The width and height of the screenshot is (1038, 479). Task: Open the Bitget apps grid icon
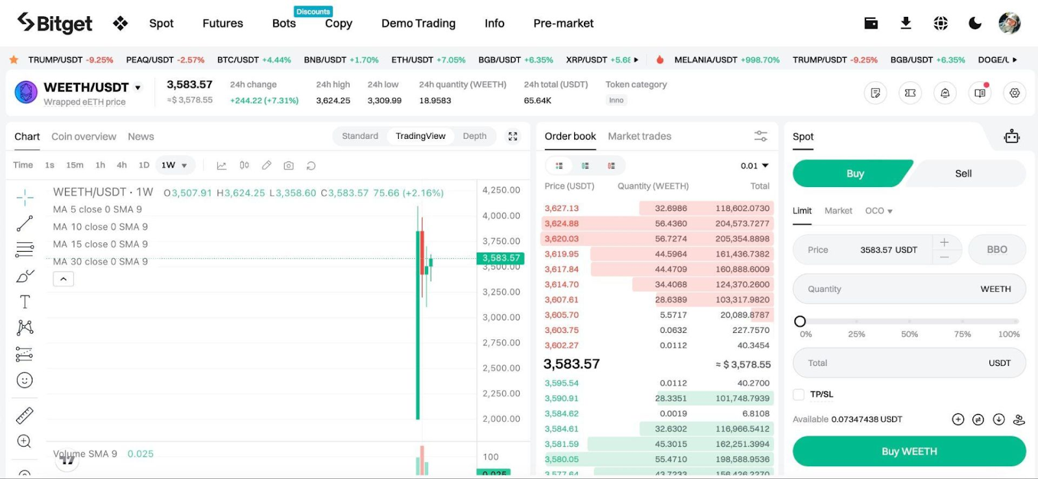click(x=120, y=23)
